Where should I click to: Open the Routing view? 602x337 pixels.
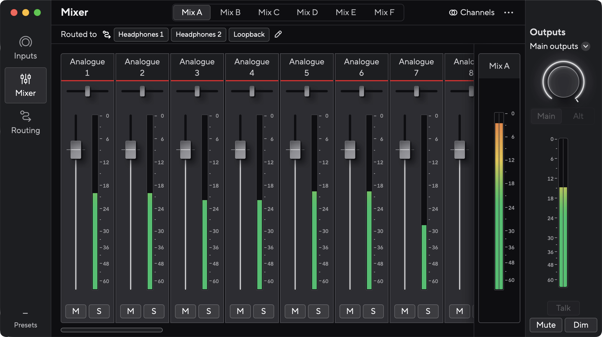25,121
